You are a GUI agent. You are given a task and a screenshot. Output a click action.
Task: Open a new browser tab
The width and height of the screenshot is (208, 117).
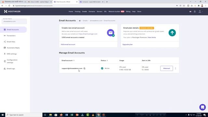pos(107,2)
